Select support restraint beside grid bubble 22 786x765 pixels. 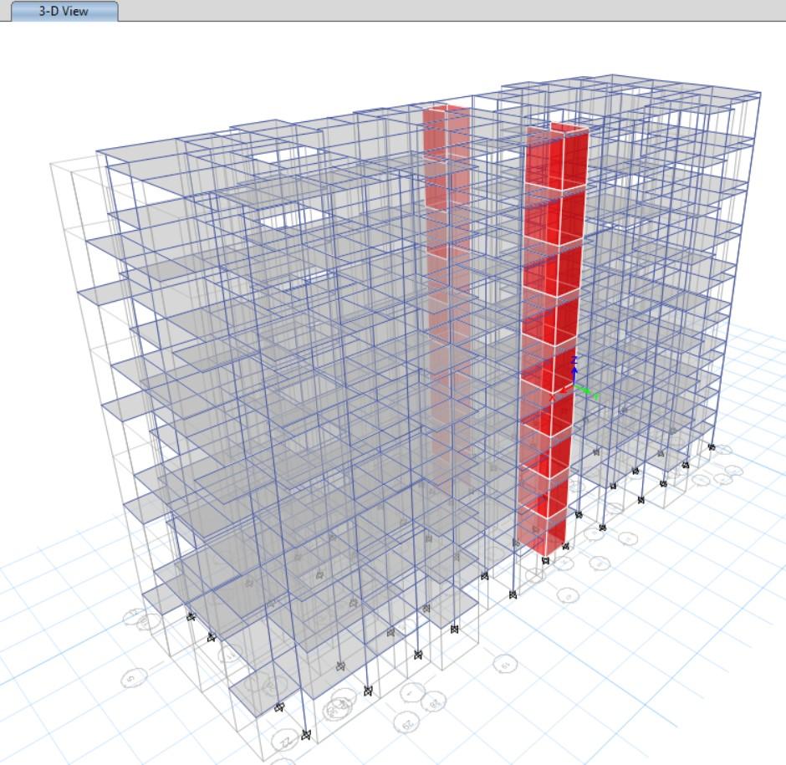pyautogui.click(x=306, y=735)
